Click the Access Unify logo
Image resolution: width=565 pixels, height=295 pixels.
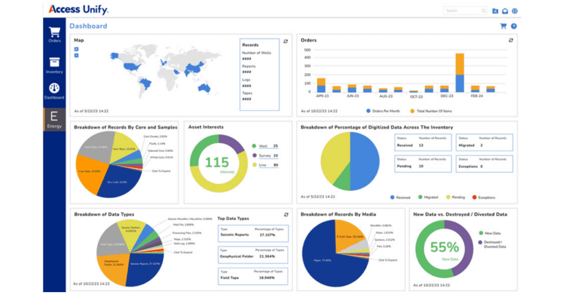coord(79,10)
